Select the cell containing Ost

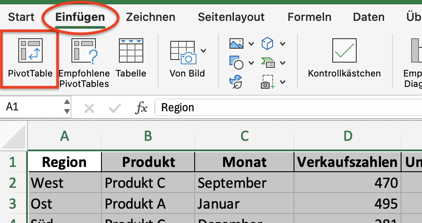coord(64,203)
